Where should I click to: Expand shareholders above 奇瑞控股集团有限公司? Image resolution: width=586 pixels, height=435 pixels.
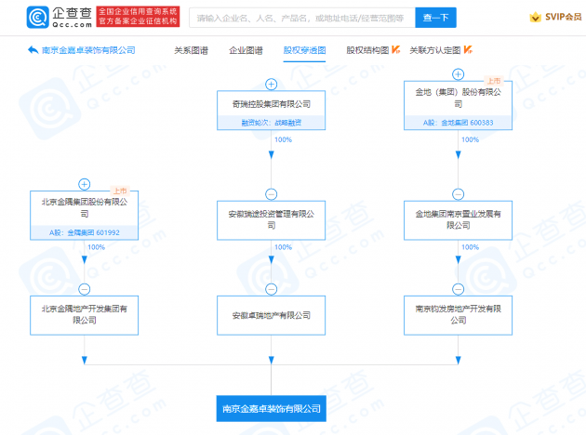pos(271,85)
